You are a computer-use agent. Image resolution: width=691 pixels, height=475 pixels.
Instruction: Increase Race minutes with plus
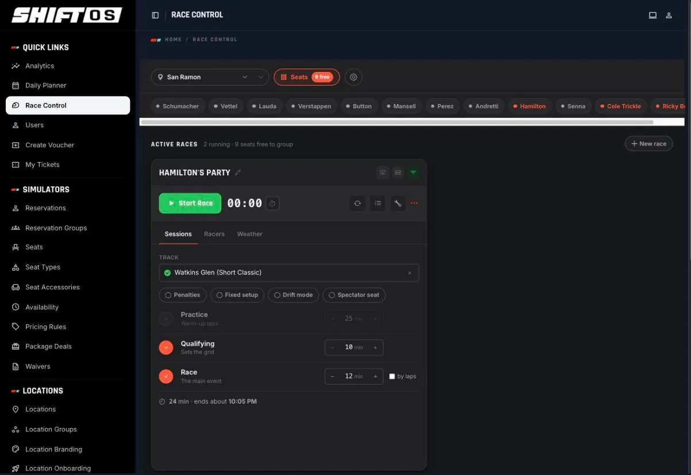[x=375, y=376]
